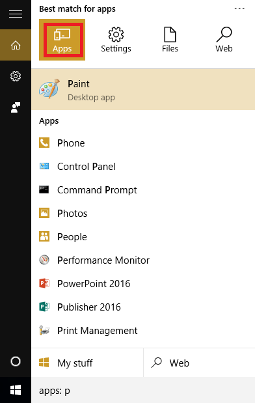Click the Paint palette icon

[x=49, y=89]
